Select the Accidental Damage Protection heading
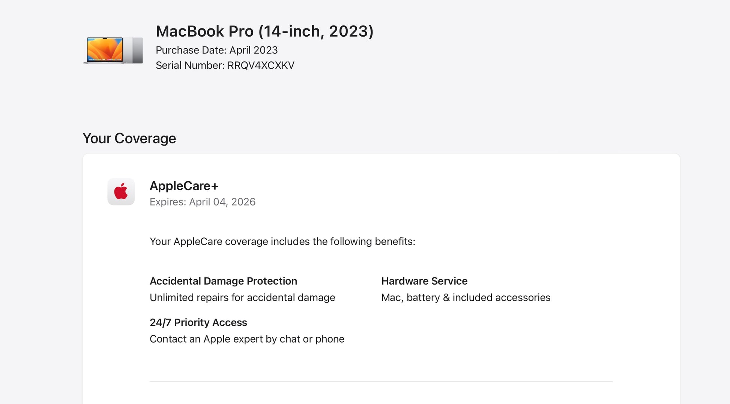Screen dimensions: 730x404 [223, 281]
